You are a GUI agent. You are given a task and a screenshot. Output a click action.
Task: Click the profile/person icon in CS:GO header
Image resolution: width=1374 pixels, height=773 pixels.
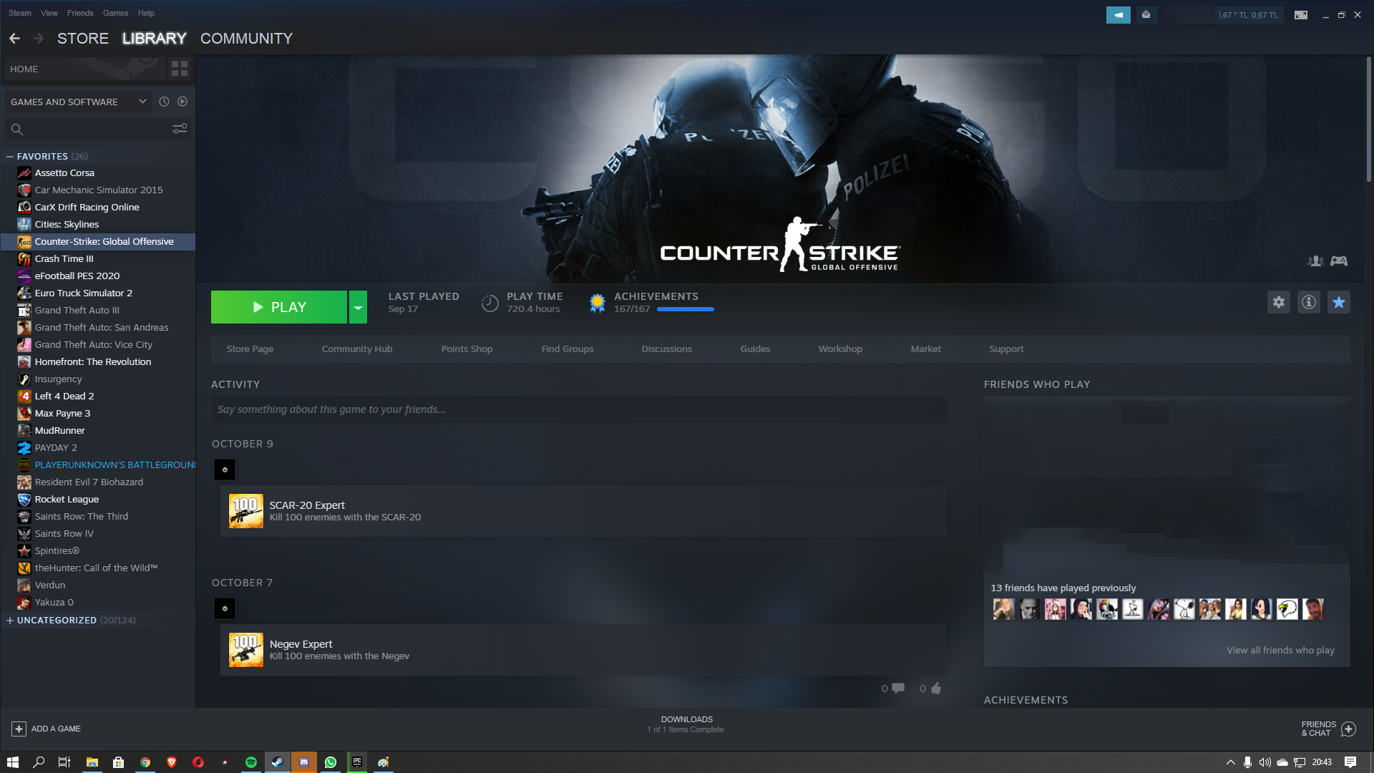[x=1315, y=261]
